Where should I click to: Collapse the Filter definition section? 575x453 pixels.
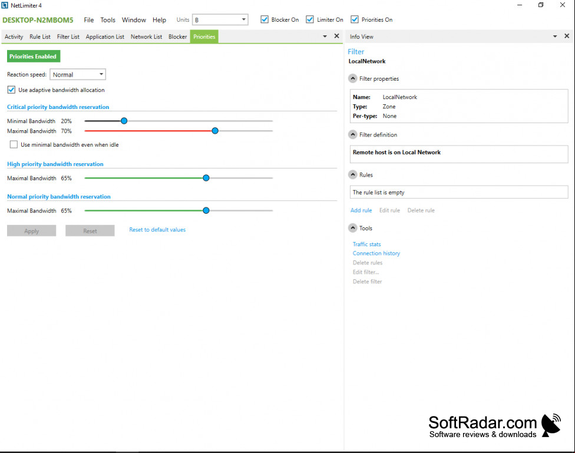352,135
